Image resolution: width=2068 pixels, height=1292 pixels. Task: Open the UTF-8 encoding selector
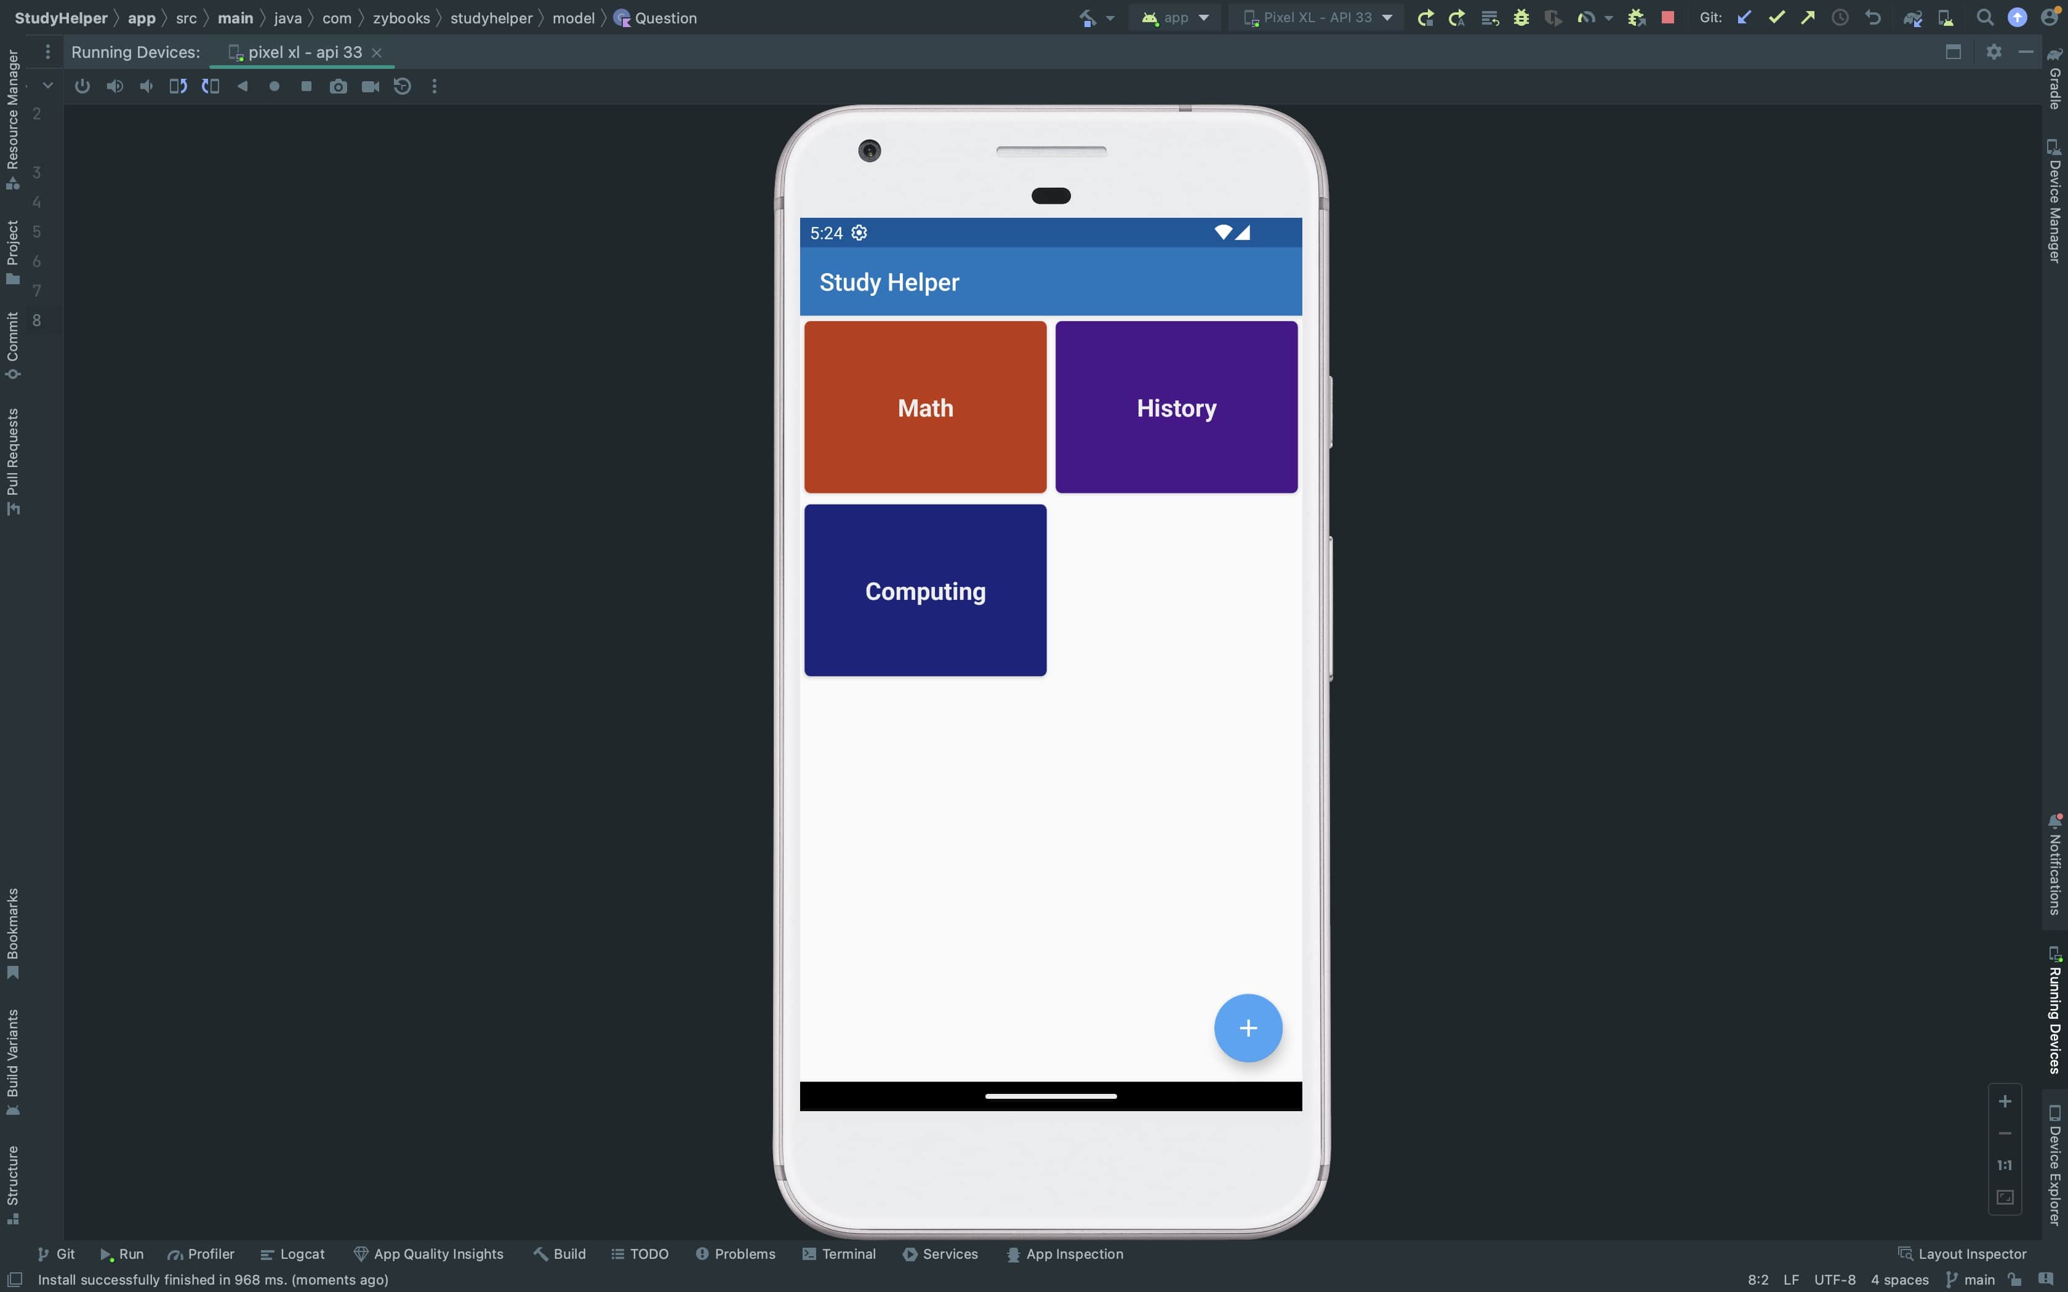tap(1835, 1279)
